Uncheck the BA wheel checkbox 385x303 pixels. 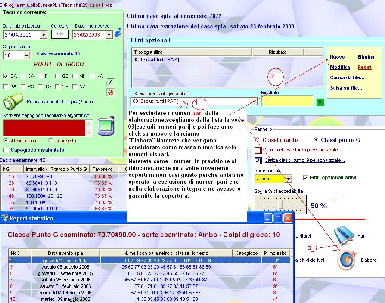[x=6, y=76]
